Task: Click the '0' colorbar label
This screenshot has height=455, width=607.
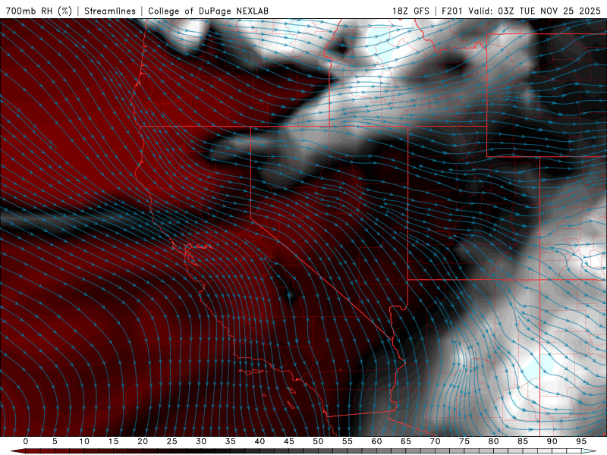Action: [x=26, y=441]
